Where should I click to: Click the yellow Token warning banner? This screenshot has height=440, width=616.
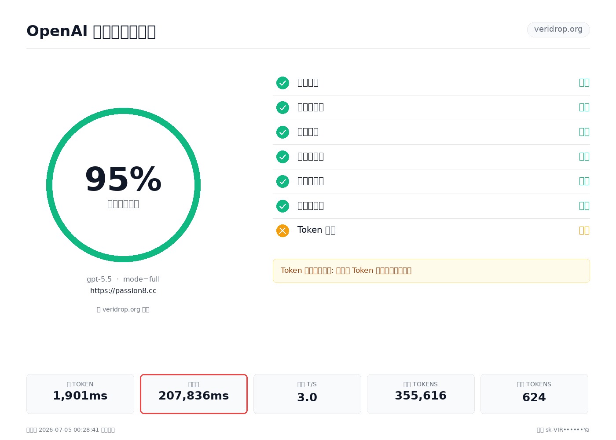(x=431, y=271)
